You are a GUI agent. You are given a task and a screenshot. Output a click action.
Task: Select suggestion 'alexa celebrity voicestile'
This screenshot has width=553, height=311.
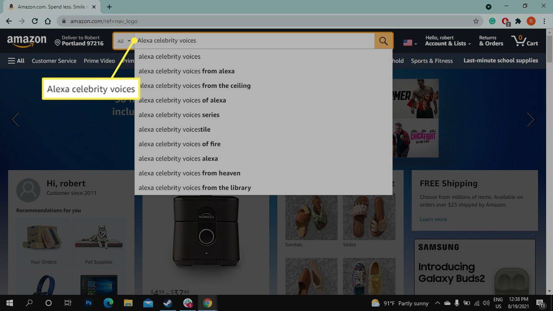[263, 130]
